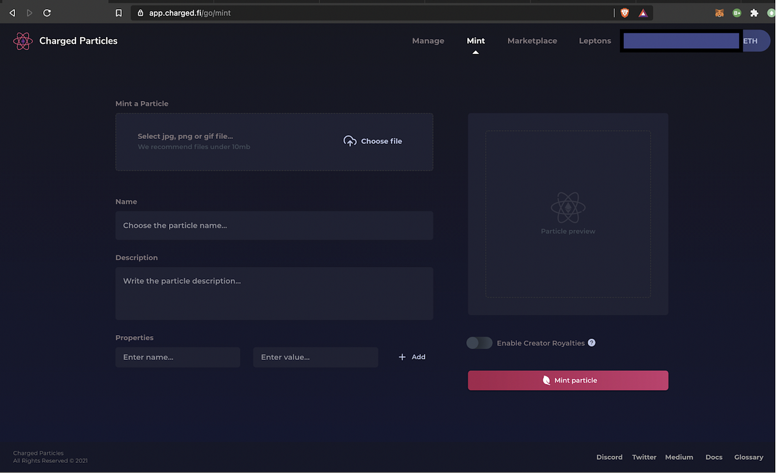This screenshot has width=777, height=473.
Task: Go to the Leptons tab
Action: pos(595,41)
